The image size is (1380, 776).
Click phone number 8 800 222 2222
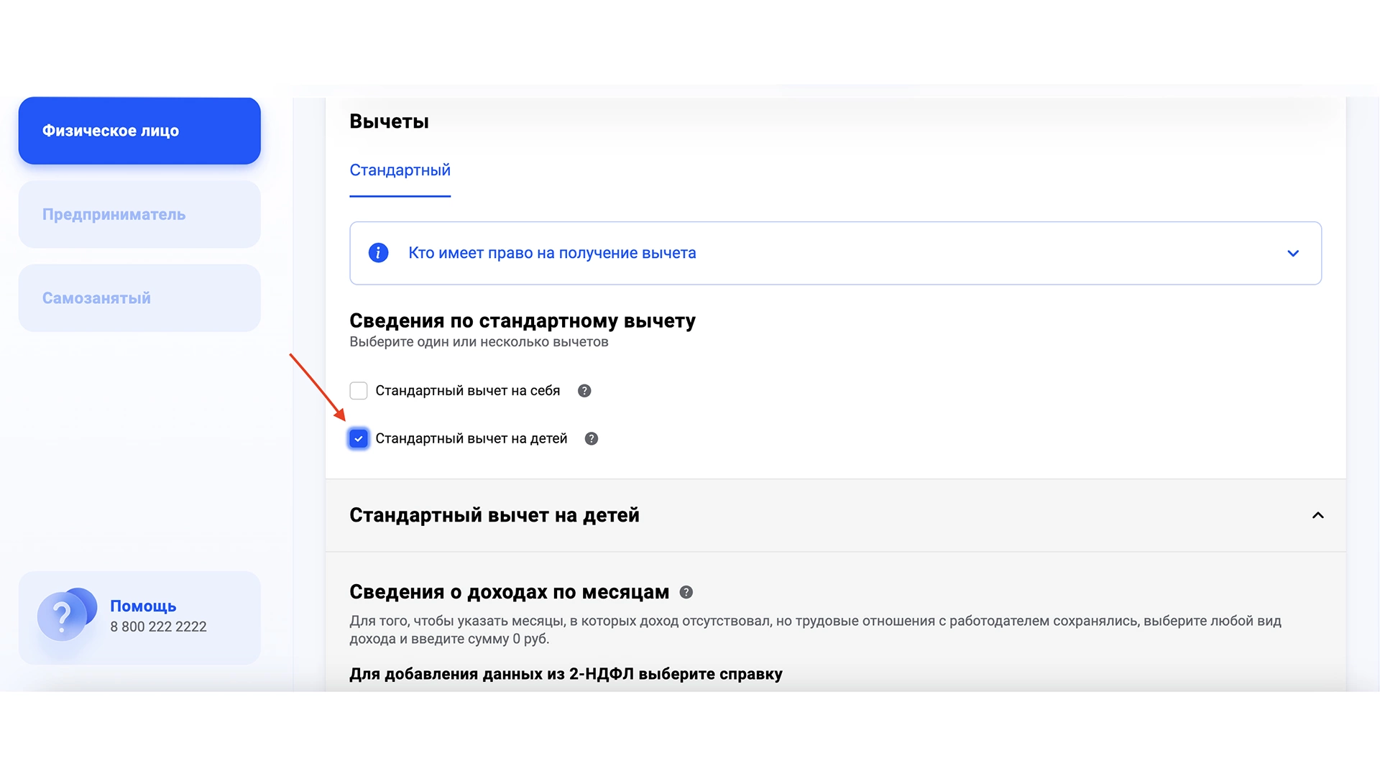pyautogui.click(x=158, y=627)
